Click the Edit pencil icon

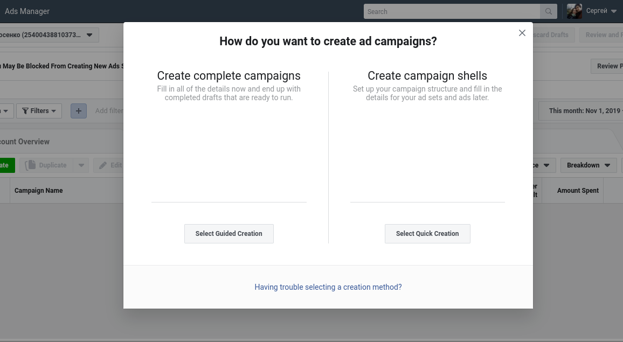point(103,165)
